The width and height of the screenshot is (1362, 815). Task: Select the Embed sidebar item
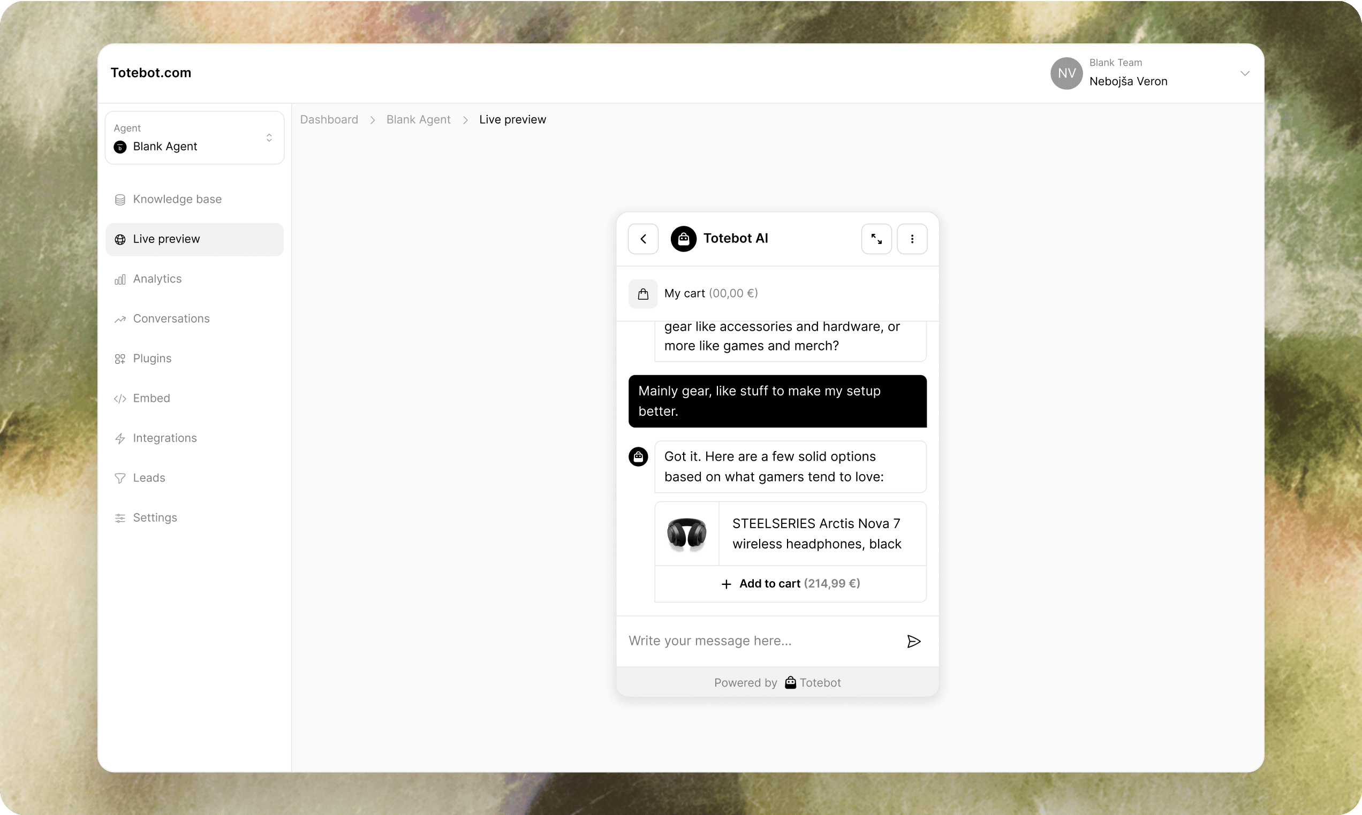(151, 398)
